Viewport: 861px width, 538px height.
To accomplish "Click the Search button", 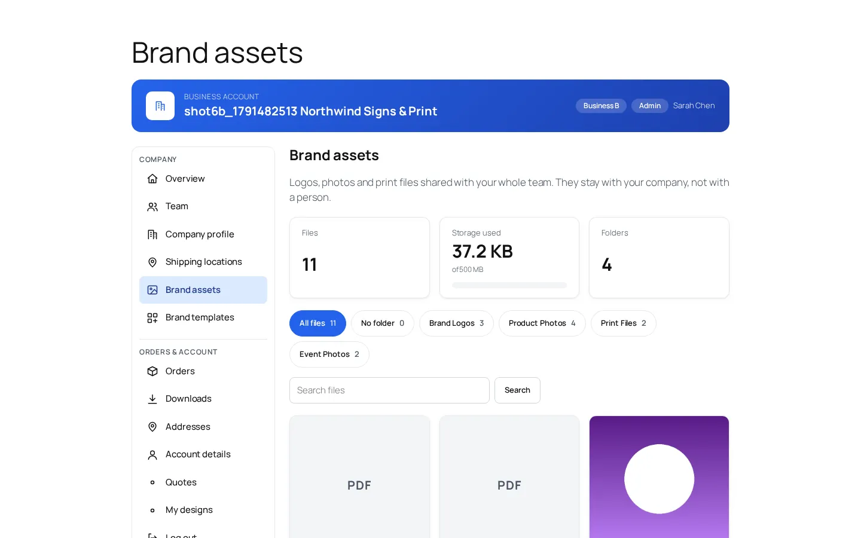I will (x=517, y=390).
